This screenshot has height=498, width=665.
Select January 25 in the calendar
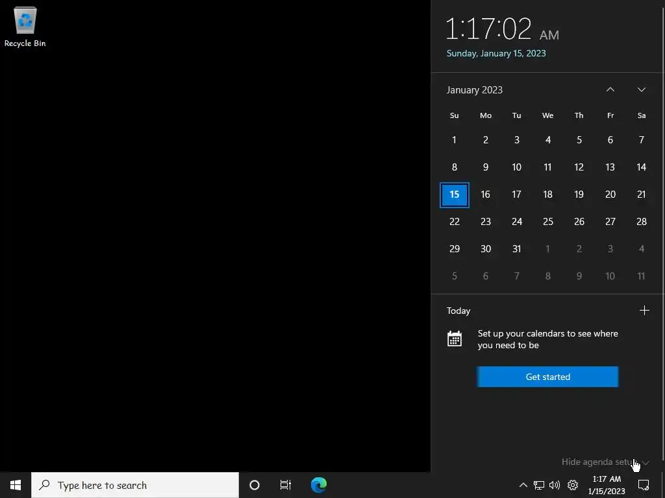[x=548, y=222]
